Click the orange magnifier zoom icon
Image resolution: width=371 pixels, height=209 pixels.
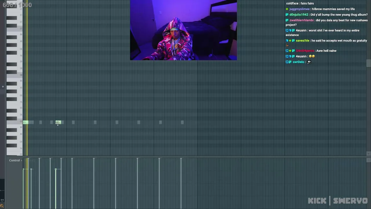[x=2, y=206]
